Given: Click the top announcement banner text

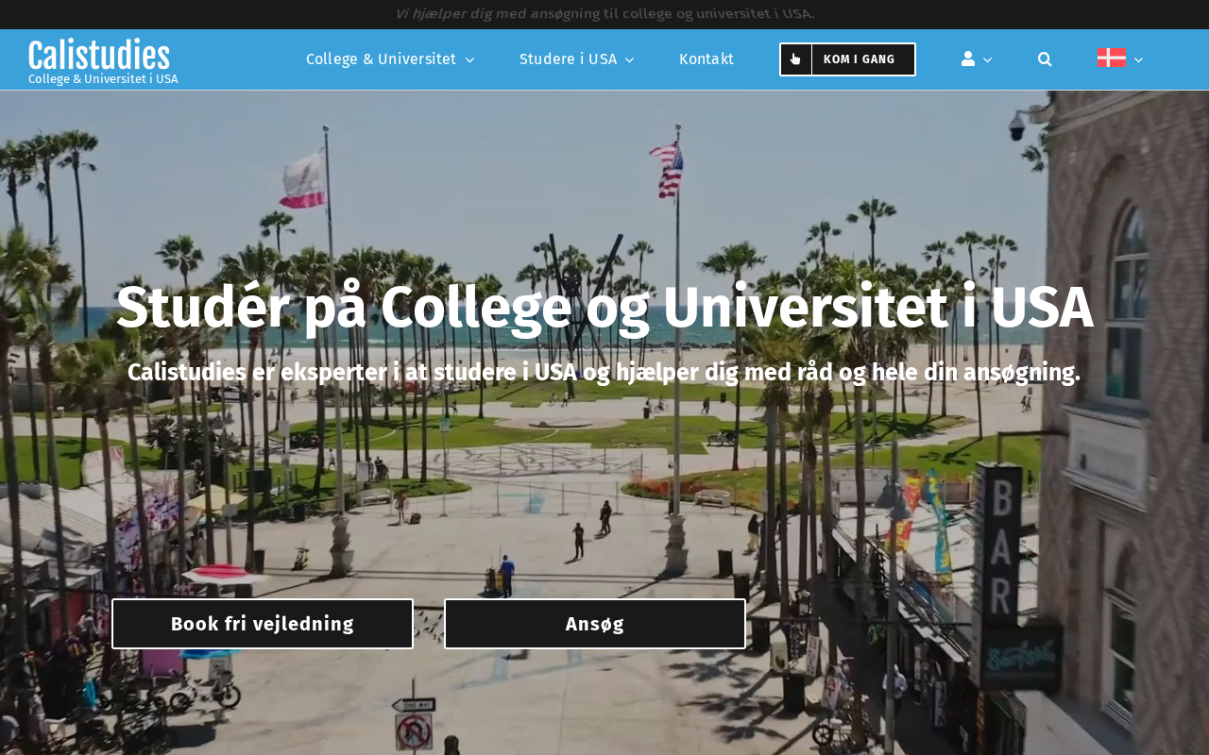Looking at the screenshot, I should pos(604,13).
